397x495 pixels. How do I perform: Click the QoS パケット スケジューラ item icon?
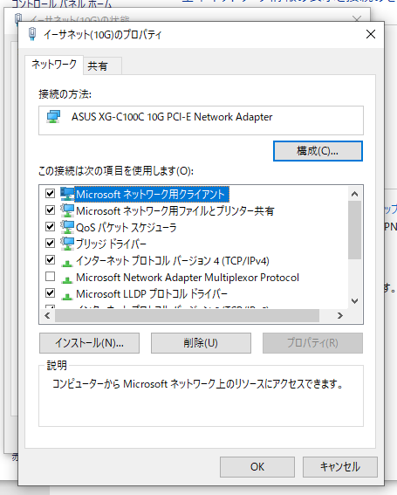[x=67, y=227]
